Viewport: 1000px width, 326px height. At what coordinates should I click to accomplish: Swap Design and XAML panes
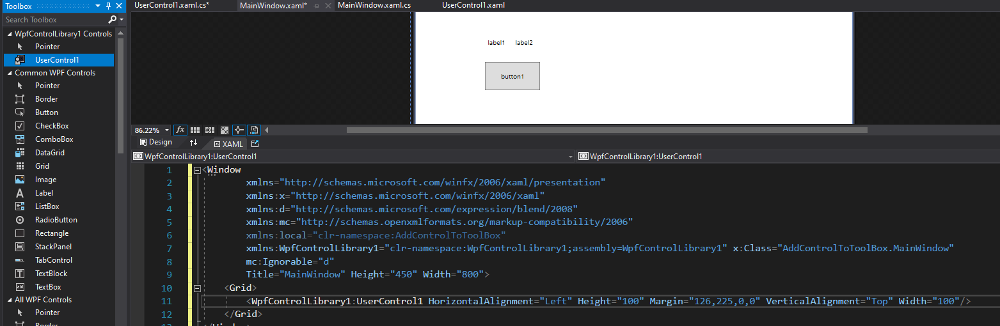(193, 143)
